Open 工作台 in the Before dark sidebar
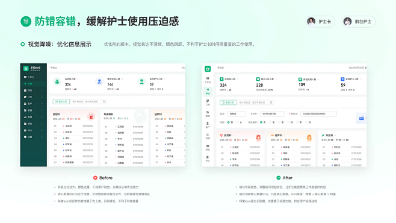The height and width of the screenshot is (223, 396). coord(33,77)
